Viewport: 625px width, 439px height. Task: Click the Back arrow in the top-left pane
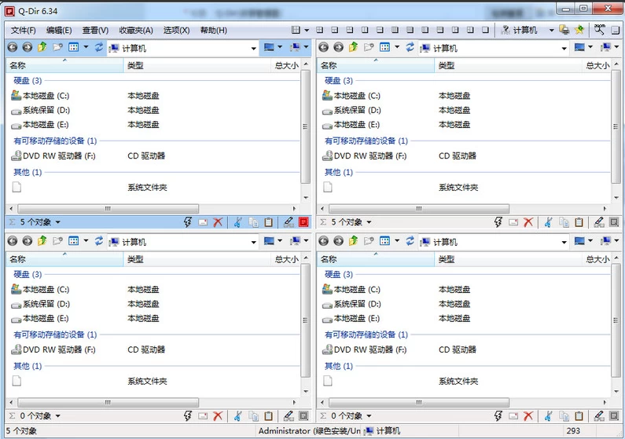tap(13, 48)
